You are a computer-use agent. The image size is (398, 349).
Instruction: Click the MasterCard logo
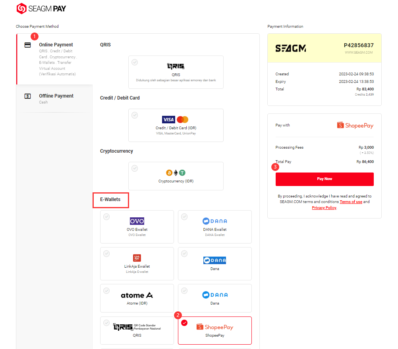tap(182, 119)
